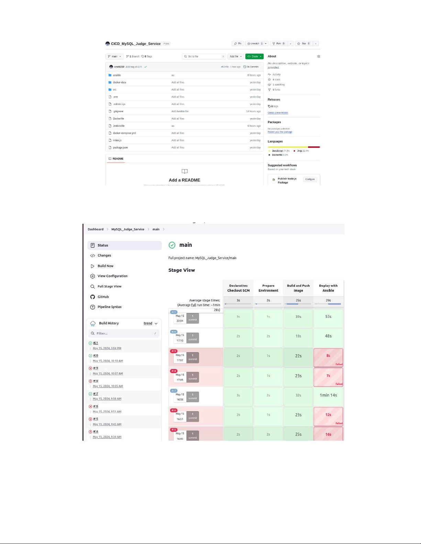Screen dimensions: 421x544
Task: Click the crvt4722 author avatar
Action: (x=111, y=67)
